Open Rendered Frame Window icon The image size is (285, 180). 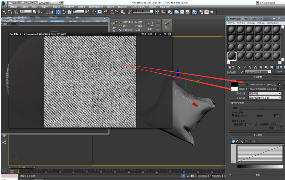click(207, 12)
